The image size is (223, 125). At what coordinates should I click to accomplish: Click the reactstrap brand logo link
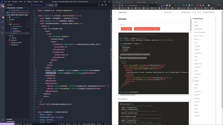click(122, 12)
